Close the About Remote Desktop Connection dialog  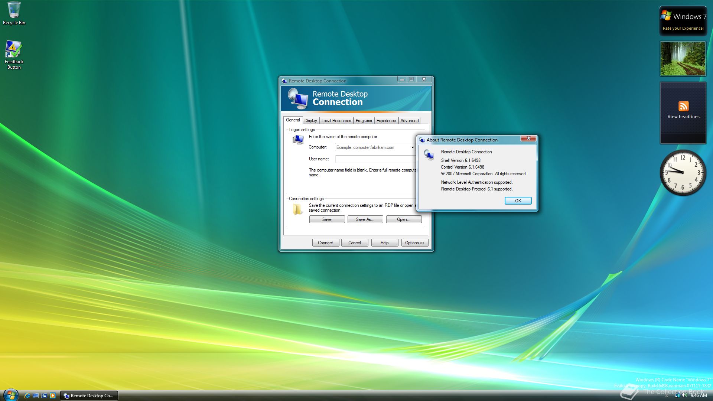528,138
